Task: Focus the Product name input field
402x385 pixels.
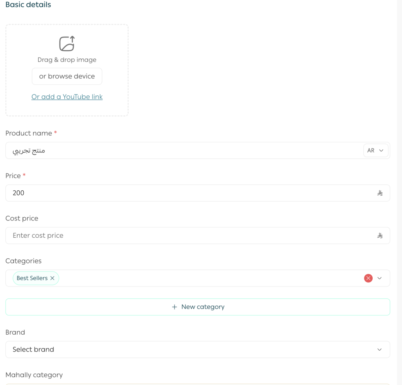Action: [181, 150]
